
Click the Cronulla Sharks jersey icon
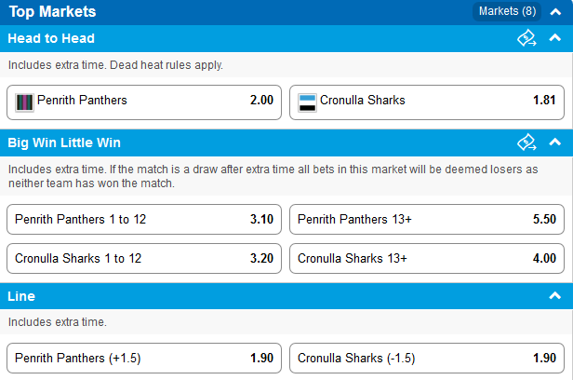tap(307, 102)
